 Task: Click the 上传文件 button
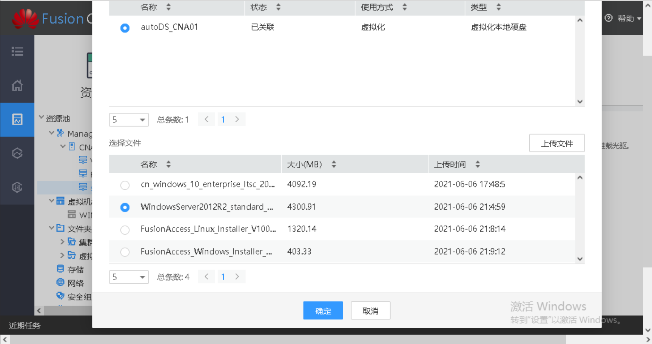click(557, 143)
